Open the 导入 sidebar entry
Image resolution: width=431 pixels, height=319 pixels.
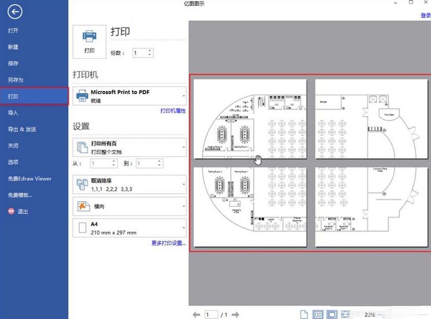point(13,113)
